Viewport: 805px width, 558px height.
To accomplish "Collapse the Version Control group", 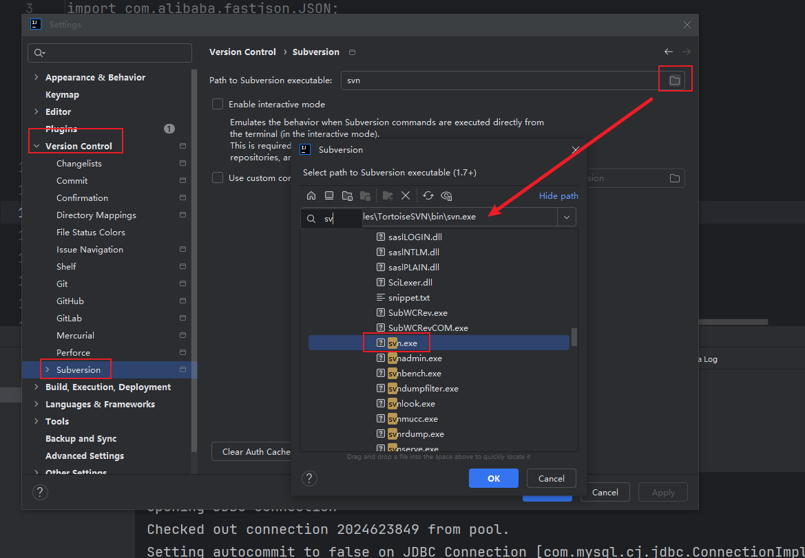I will (36, 146).
